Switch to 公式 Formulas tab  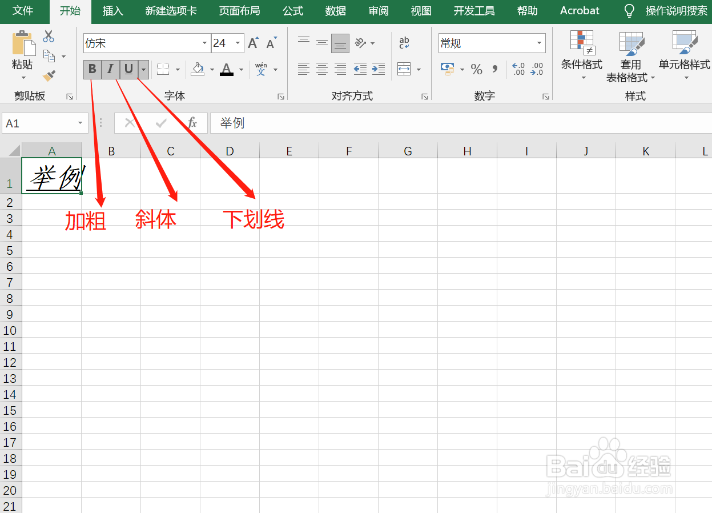pos(293,11)
